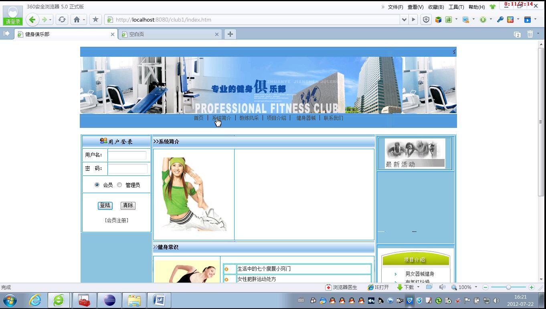The width and height of the screenshot is (546, 309).
Task: Reload the page with the refresh icon
Action: 62,20
